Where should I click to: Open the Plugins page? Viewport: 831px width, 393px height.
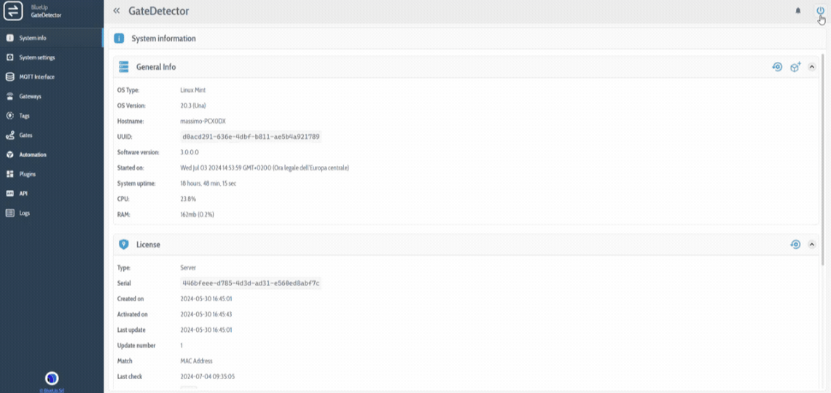coord(28,174)
